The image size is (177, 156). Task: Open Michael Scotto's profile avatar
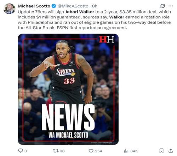[9, 9]
